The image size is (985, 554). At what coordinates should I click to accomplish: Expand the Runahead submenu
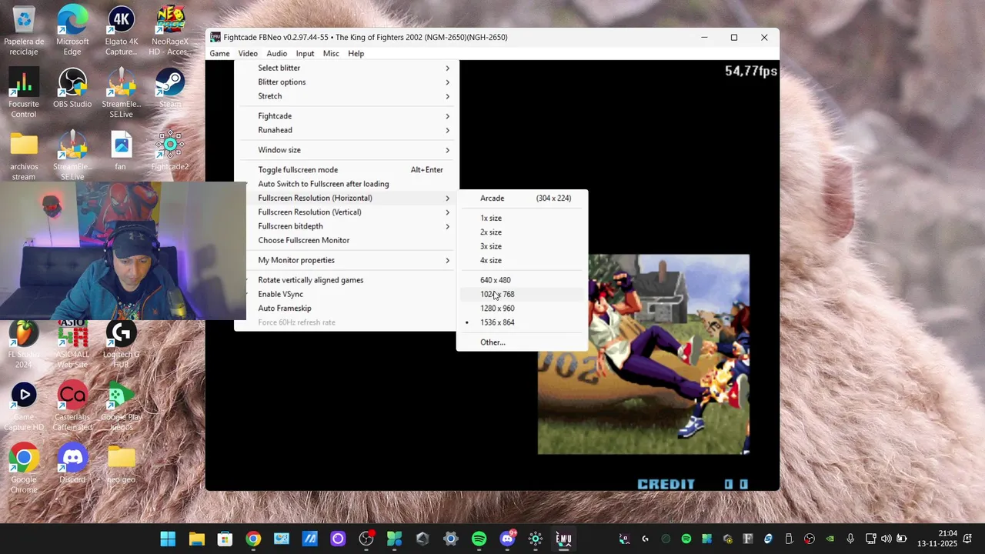point(346,130)
